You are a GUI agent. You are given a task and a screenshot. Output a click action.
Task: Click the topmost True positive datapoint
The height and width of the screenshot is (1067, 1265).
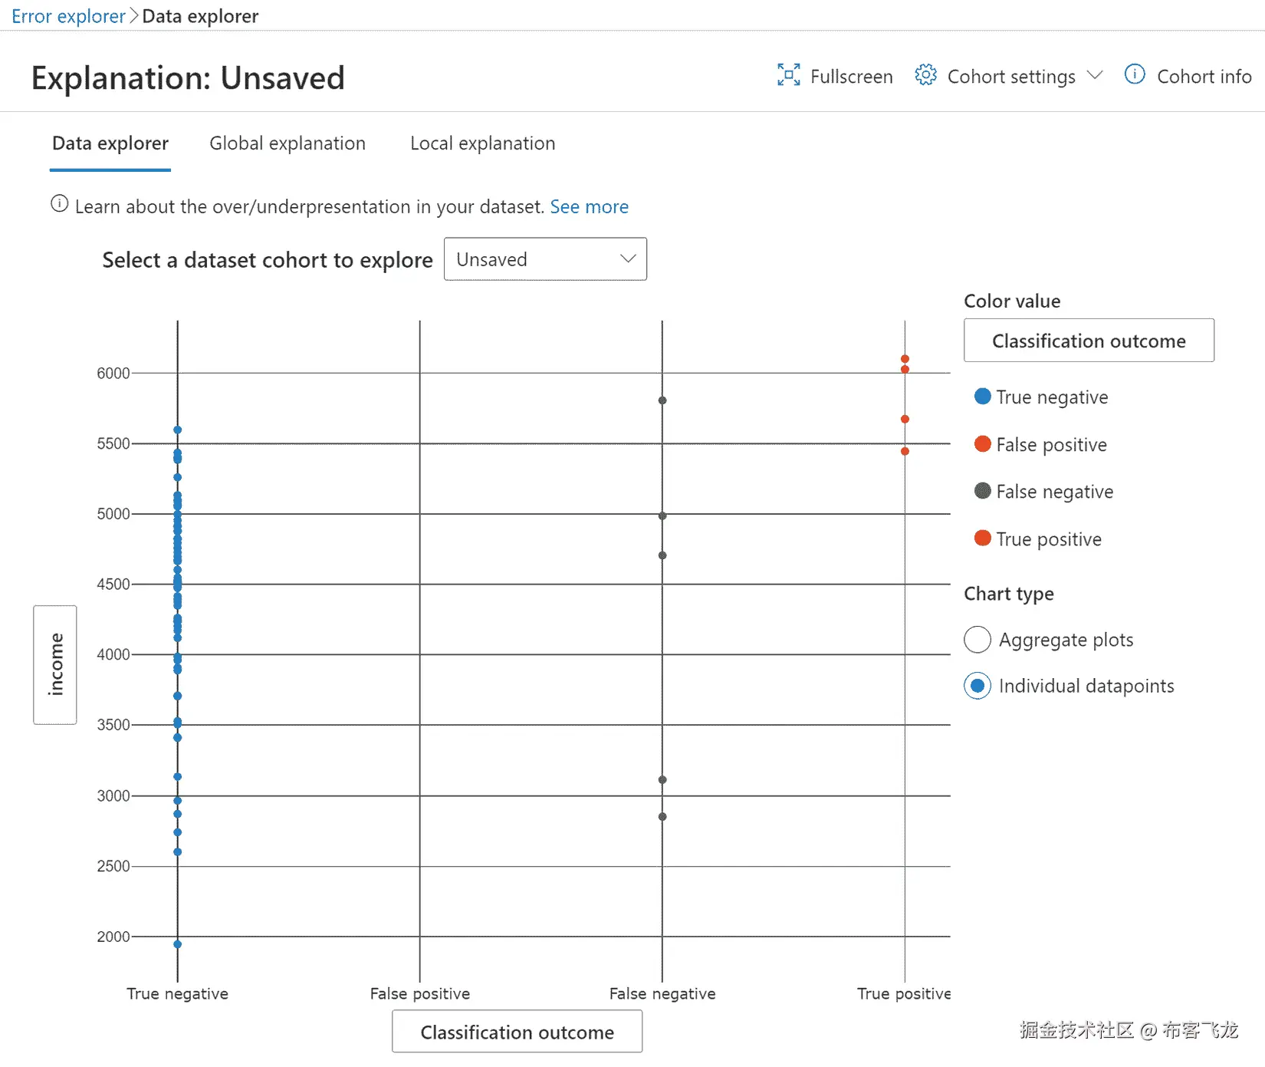(905, 359)
